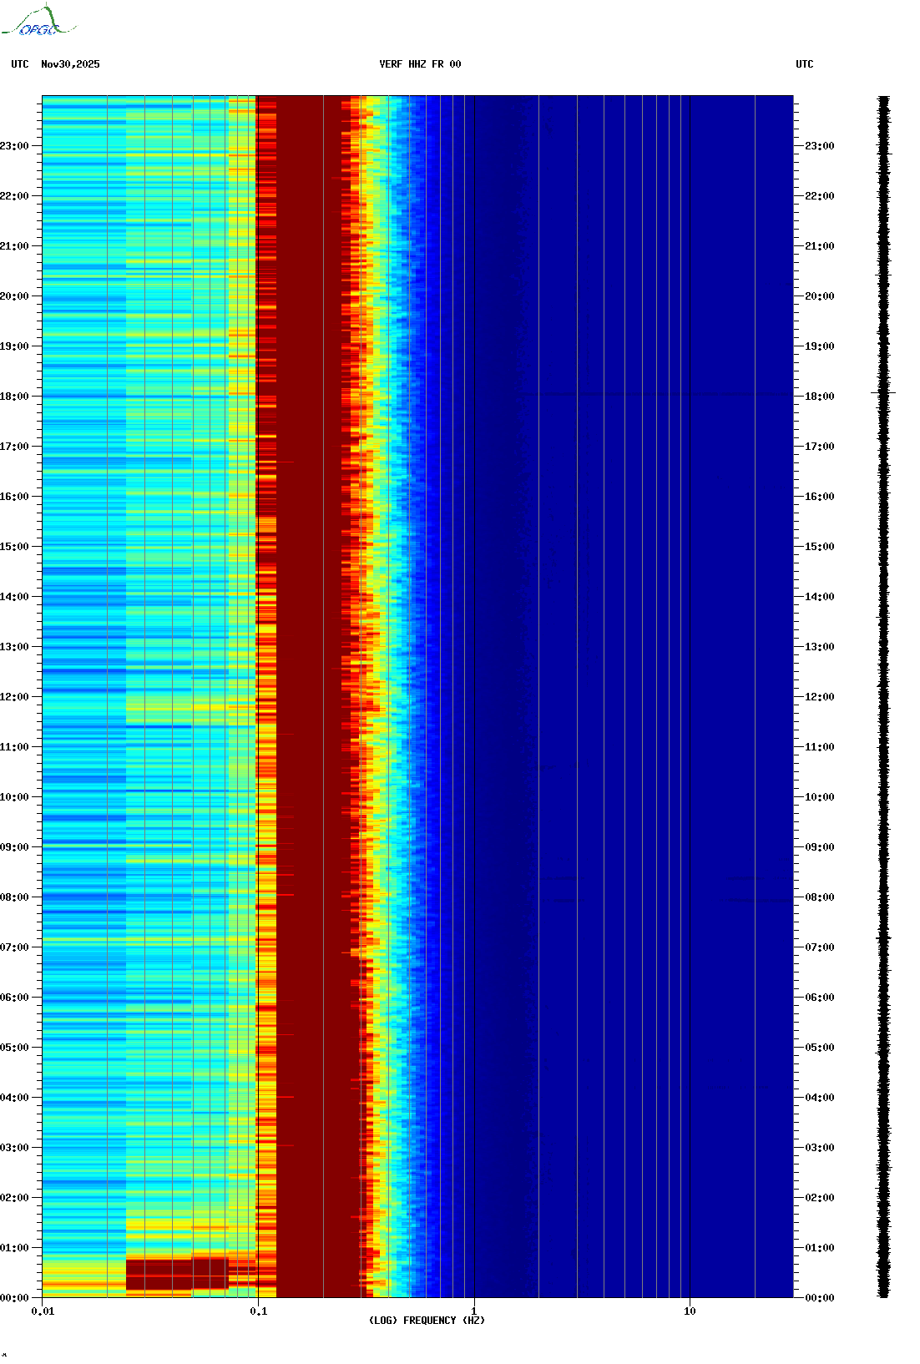This screenshot has height=1364, width=920.
Task: Select the 15:00 tick on left time axis
Action: point(14,547)
